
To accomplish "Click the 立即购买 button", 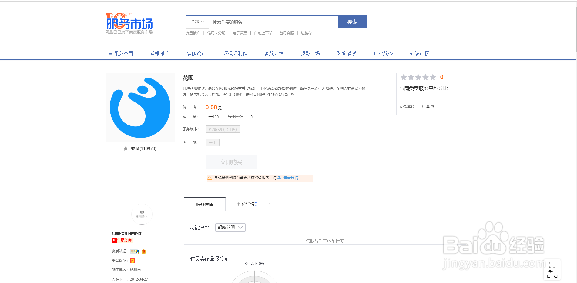I will coord(231,162).
